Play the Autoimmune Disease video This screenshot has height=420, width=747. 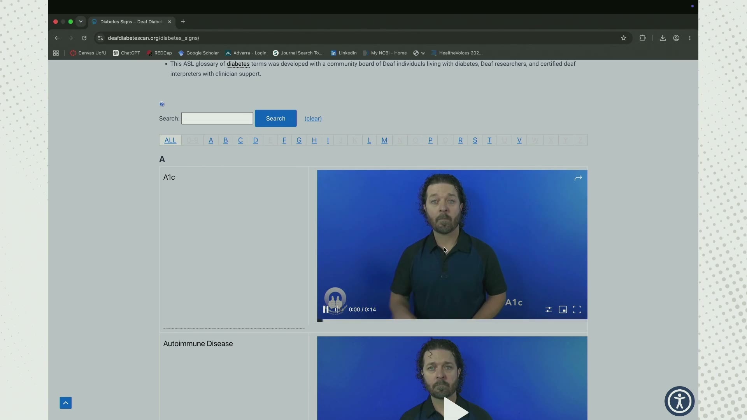[456, 409]
